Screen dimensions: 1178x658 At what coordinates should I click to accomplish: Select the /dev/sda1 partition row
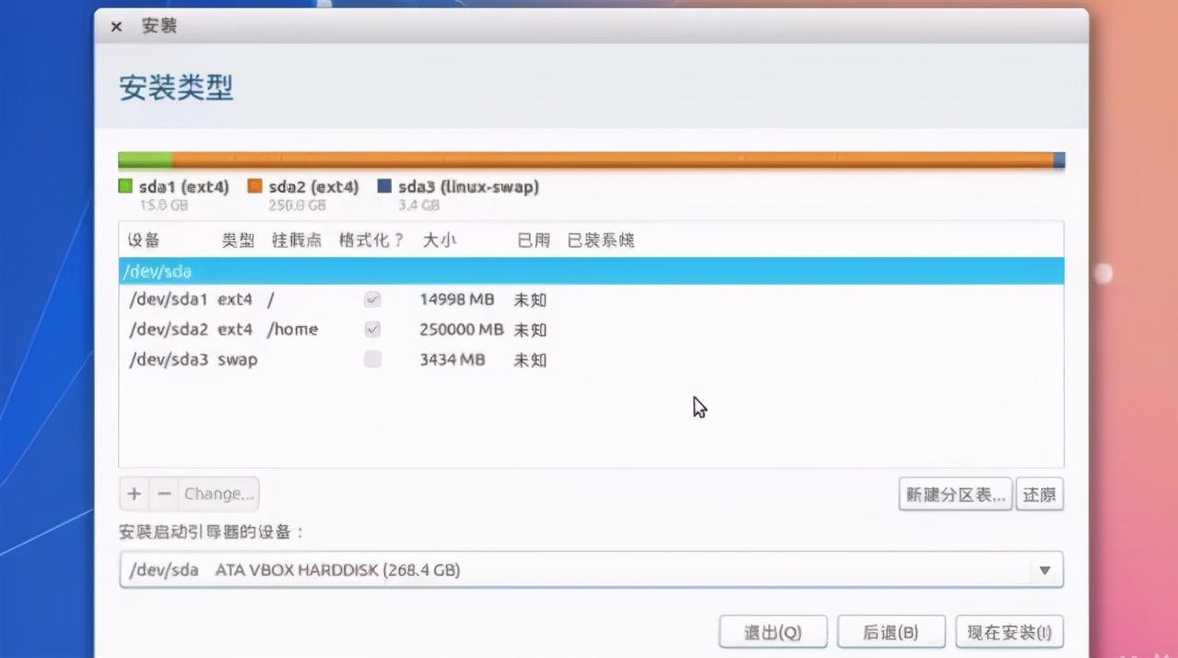click(x=591, y=300)
